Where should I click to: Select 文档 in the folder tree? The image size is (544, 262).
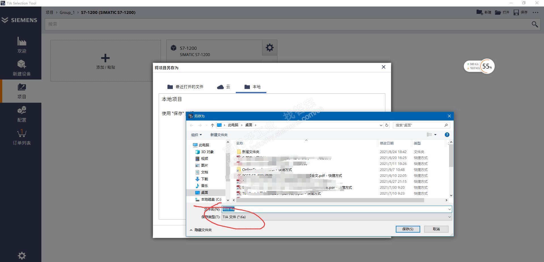[202, 172]
